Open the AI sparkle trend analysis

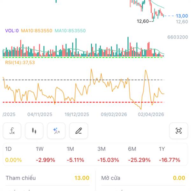pyautogui.click(x=56, y=131)
